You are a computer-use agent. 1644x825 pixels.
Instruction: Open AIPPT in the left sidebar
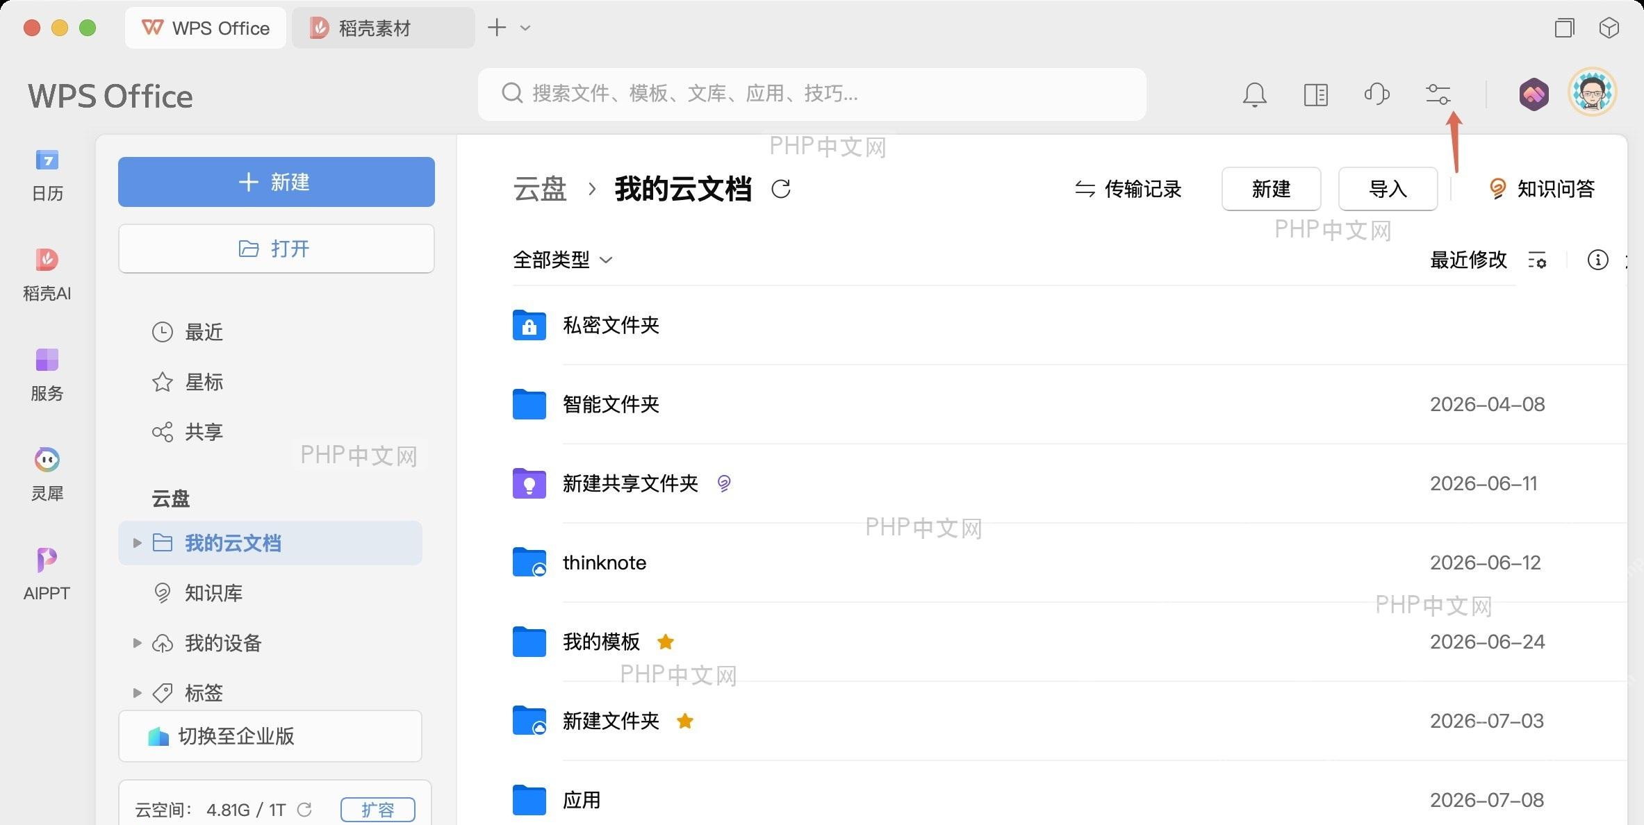coord(47,574)
